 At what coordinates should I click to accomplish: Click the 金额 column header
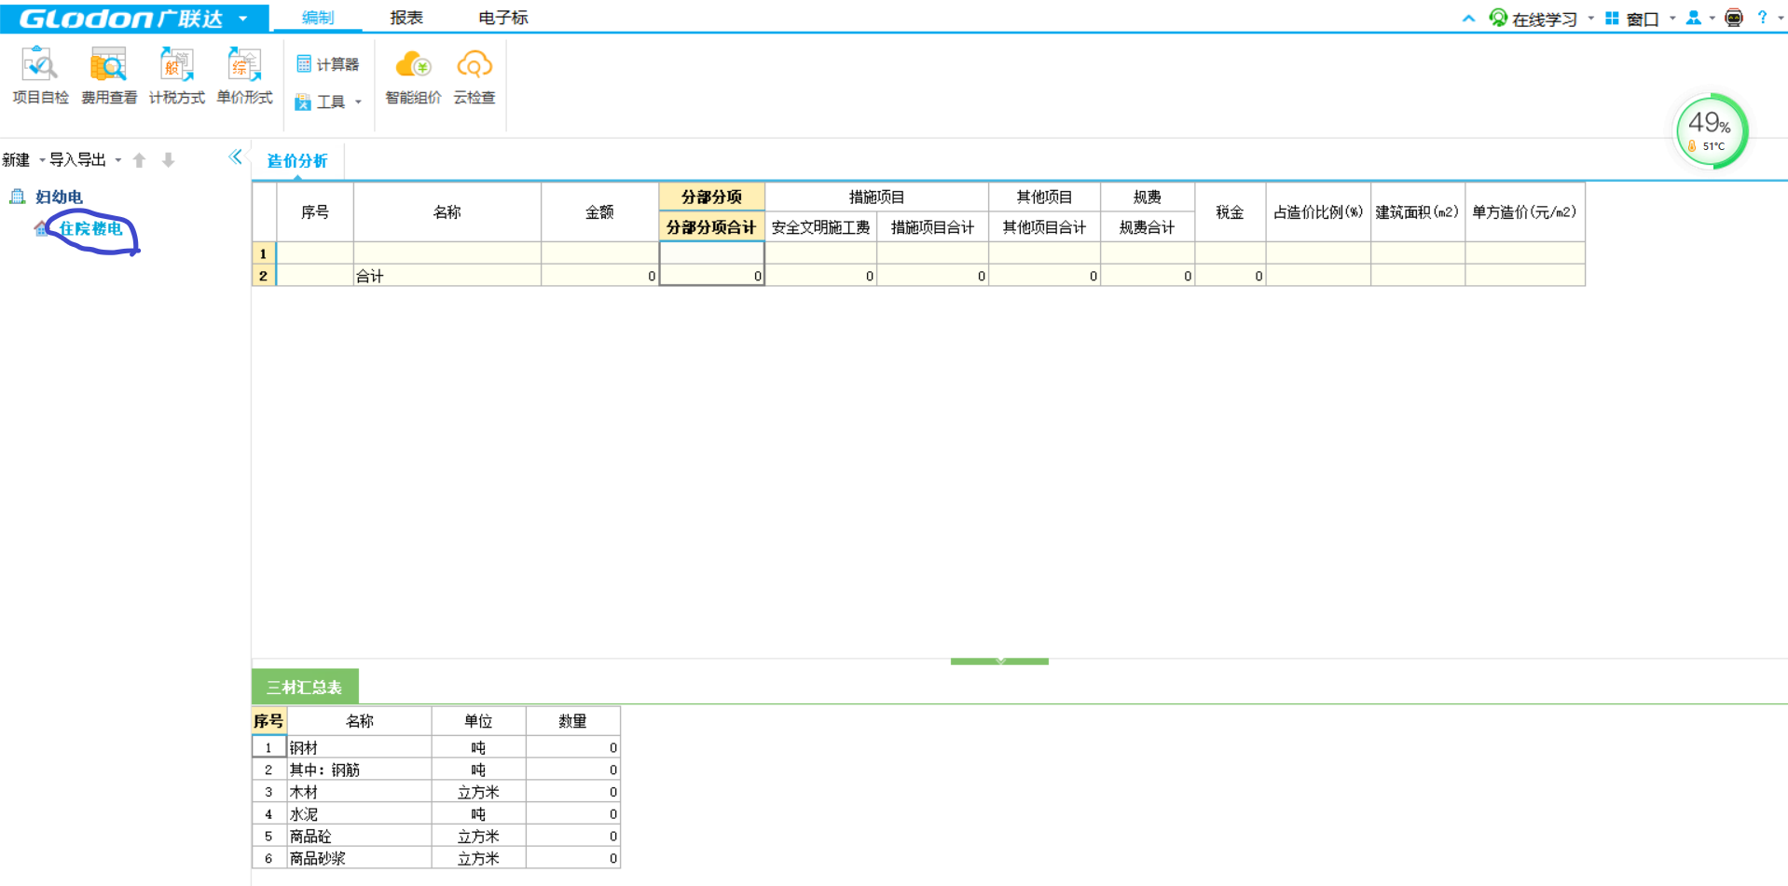(599, 212)
